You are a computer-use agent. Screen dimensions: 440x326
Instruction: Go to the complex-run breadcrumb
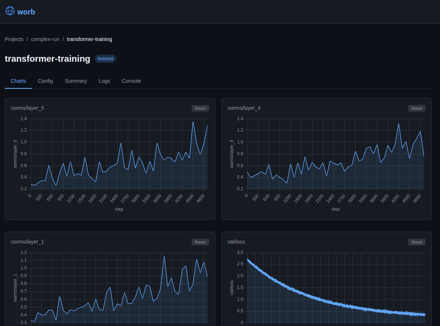click(45, 39)
